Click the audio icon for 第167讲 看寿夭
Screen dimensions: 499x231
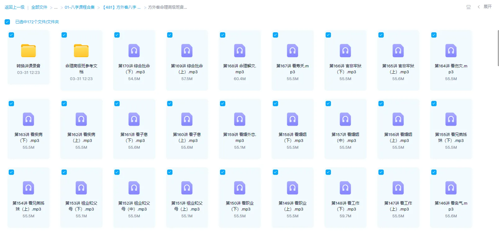(292, 51)
